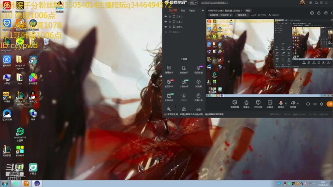Toggle visibility of the dimmed 摄像头 1 source
Viewport: 333px width, 187px height.
[166, 32]
